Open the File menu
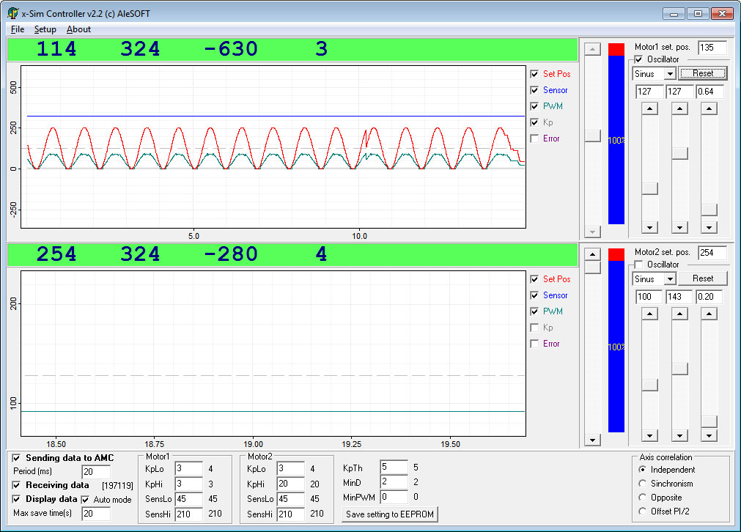Viewport: 741px width, 532px height. (18, 29)
